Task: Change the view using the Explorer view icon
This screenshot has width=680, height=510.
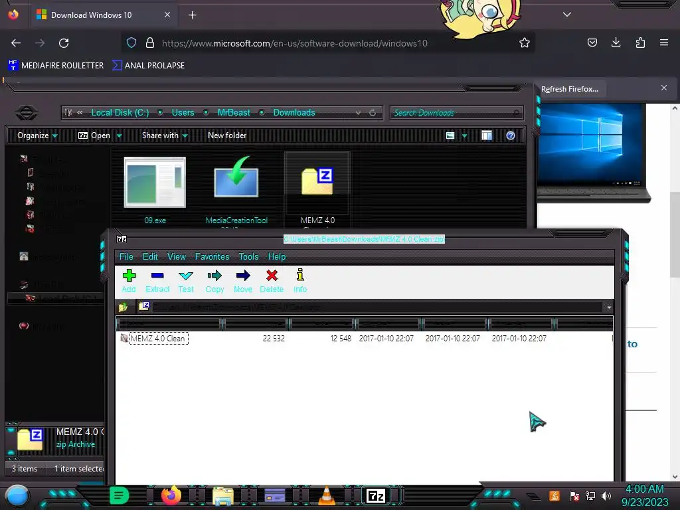Action: coord(450,135)
